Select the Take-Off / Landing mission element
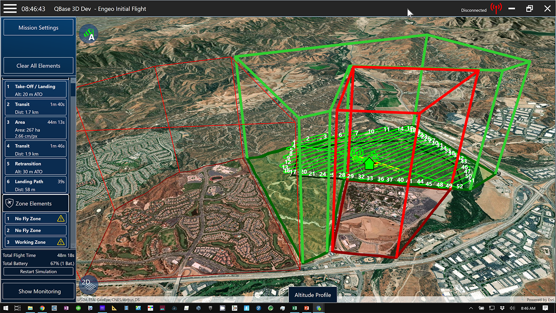 (36, 90)
